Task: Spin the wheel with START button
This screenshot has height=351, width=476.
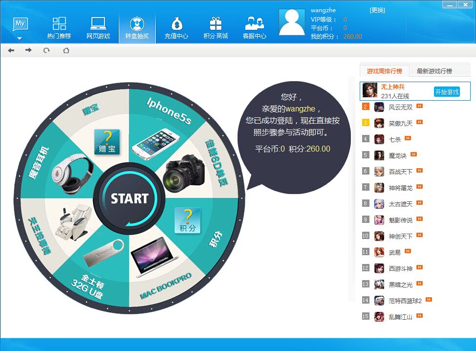Action: (130, 198)
